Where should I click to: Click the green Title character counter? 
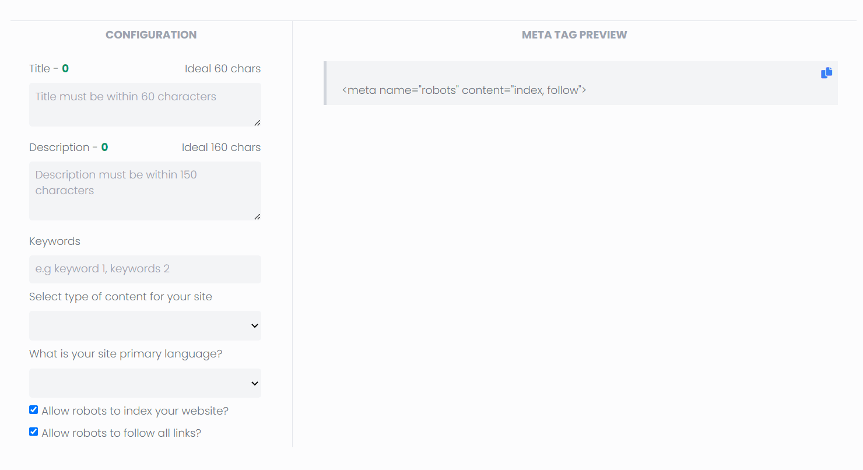(x=65, y=68)
